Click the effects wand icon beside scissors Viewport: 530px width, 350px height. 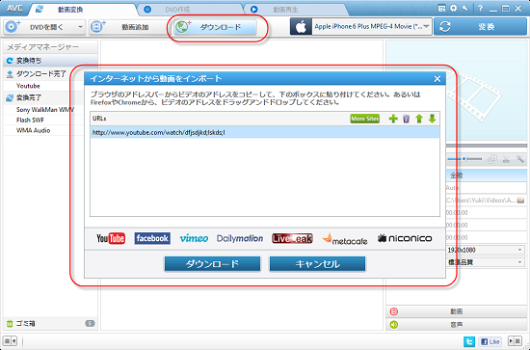point(519,159)
